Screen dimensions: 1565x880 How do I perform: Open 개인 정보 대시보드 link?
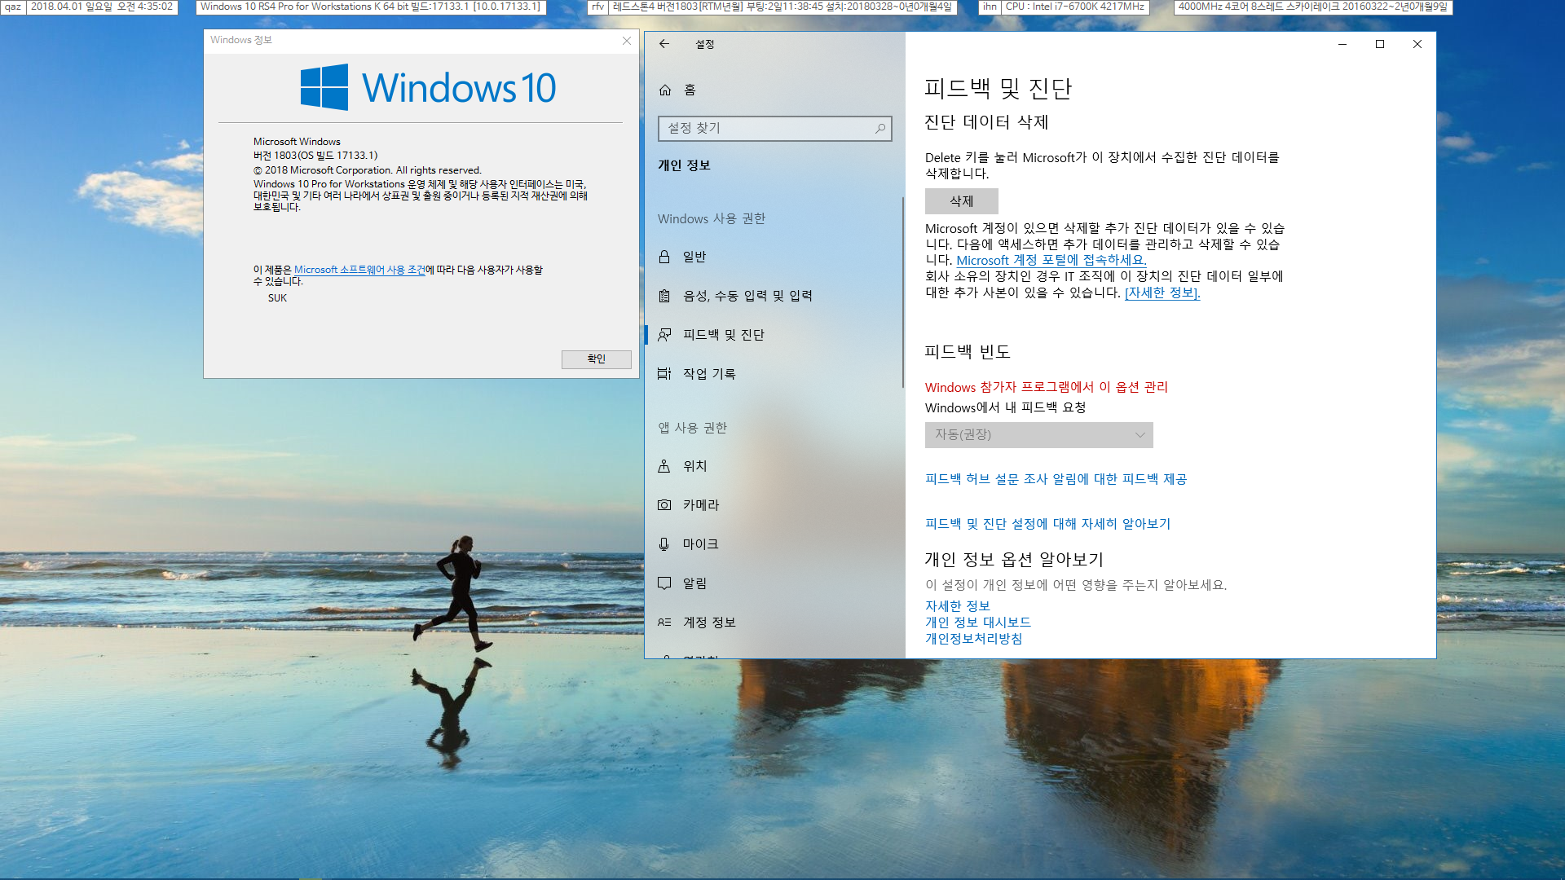[977, 623]
